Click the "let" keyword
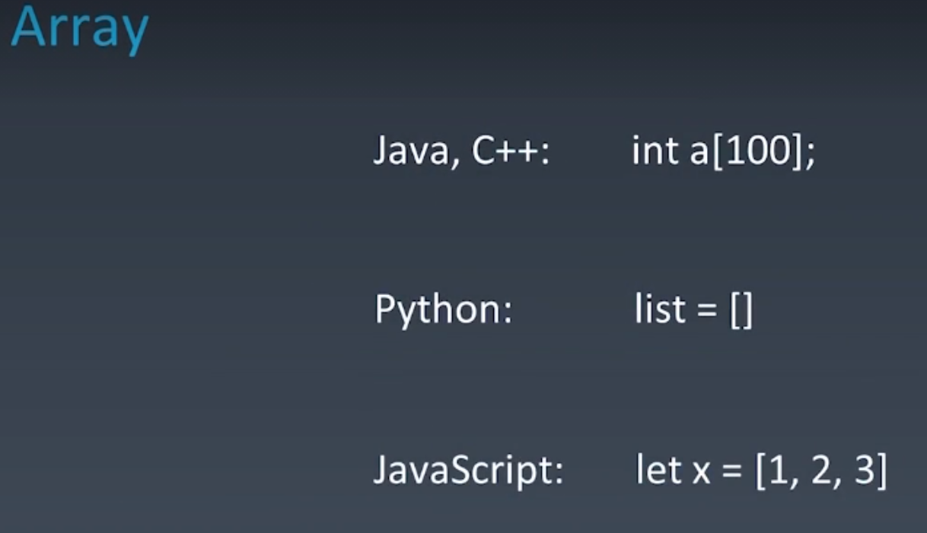This screenshot has height=533, width=927. 658,469
